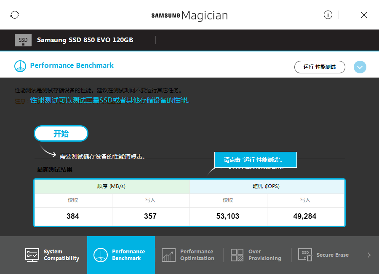Image resolution: width=379 pixels, height=274 pixels.
Task: Click the 运行 性能测试 button
Action: (x=320, y=67)
